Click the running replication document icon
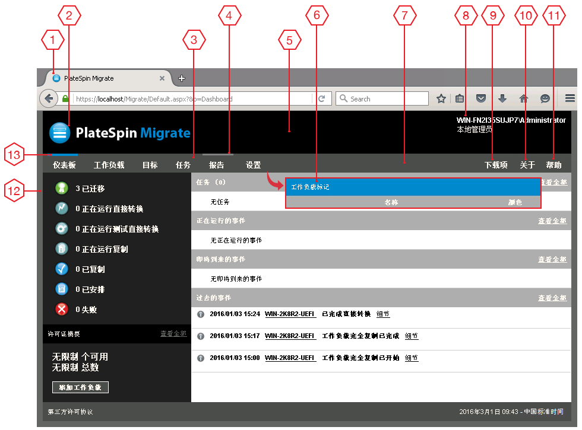The image size is (582, 430). point(62,249)
